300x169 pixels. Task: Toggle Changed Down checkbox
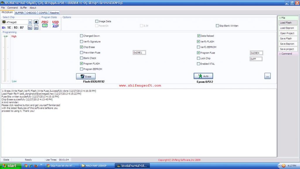[x=81, y=36]
